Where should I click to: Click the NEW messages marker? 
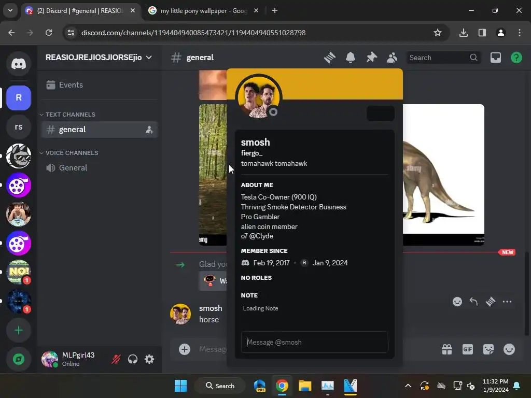pos(507,252)
